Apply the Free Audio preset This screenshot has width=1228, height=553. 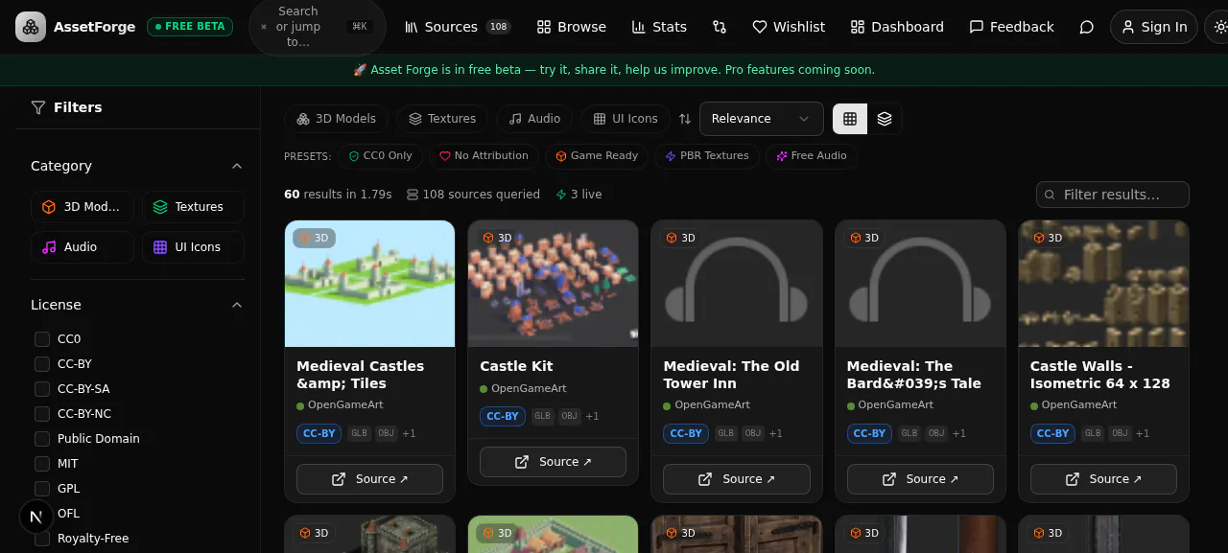(812, 156)
